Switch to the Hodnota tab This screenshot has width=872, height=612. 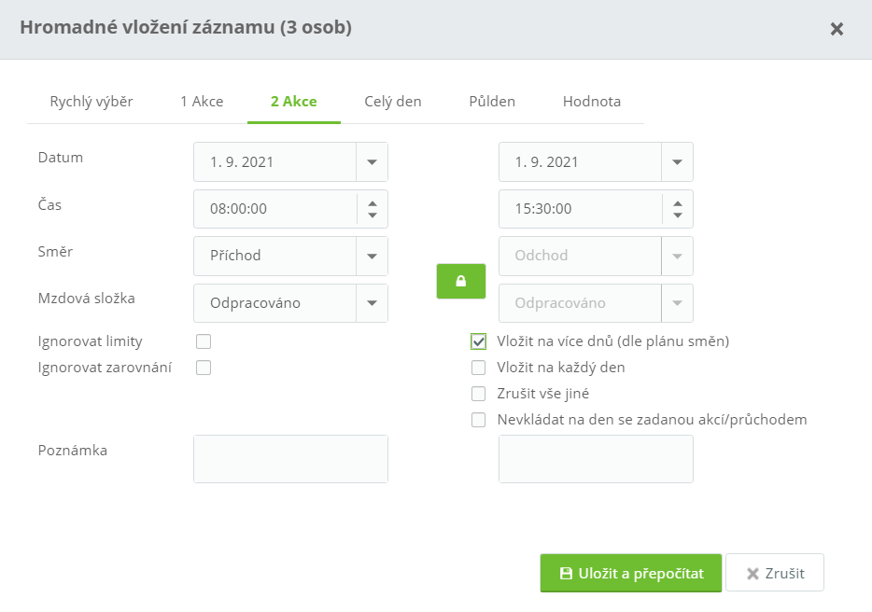pyautogui.click(x=592, y=101)
